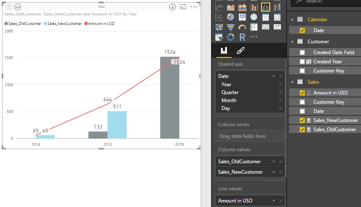
Task: Remove Date hierarchy from Shared axis
Action: 281,76
